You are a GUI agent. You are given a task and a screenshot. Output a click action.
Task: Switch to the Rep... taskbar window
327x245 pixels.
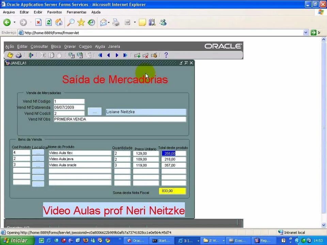263,241
